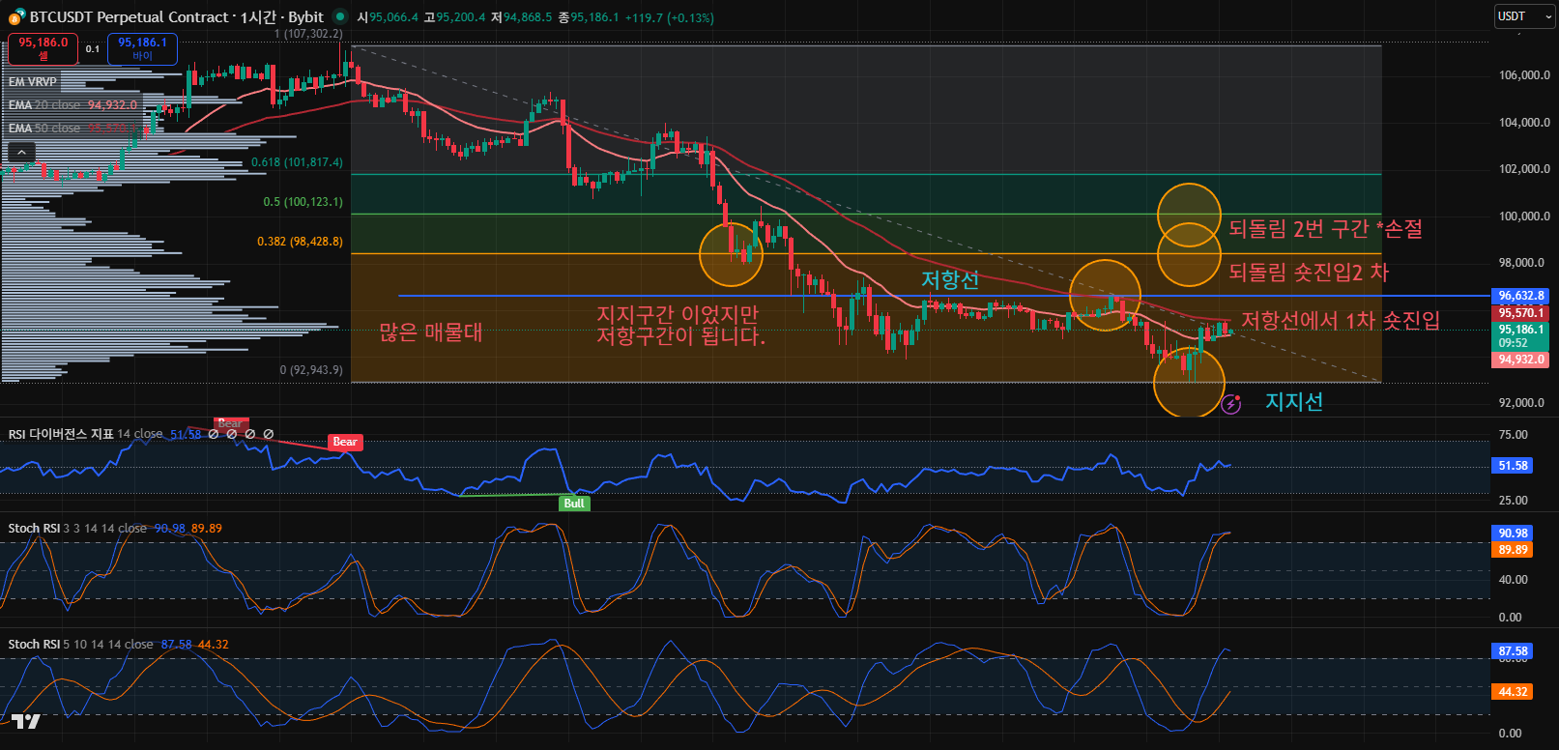Click the green market status dot
The image size is (1559, 750).
pyautogui.click(x=339, y=16)
